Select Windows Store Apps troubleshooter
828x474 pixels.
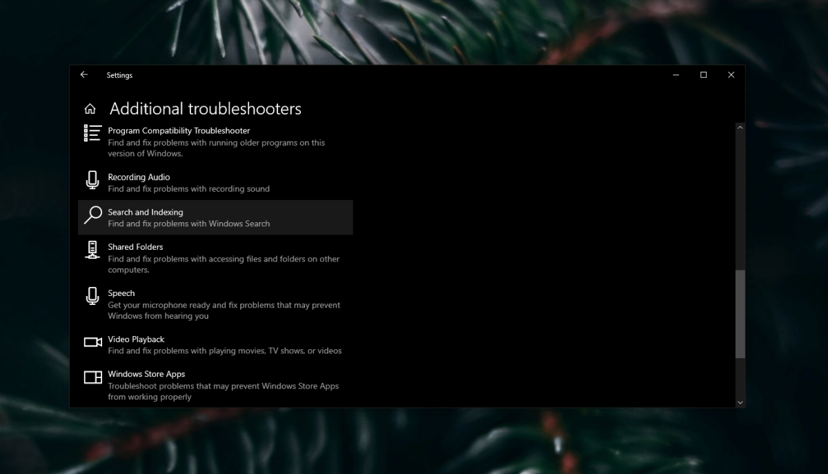point(146,374)
